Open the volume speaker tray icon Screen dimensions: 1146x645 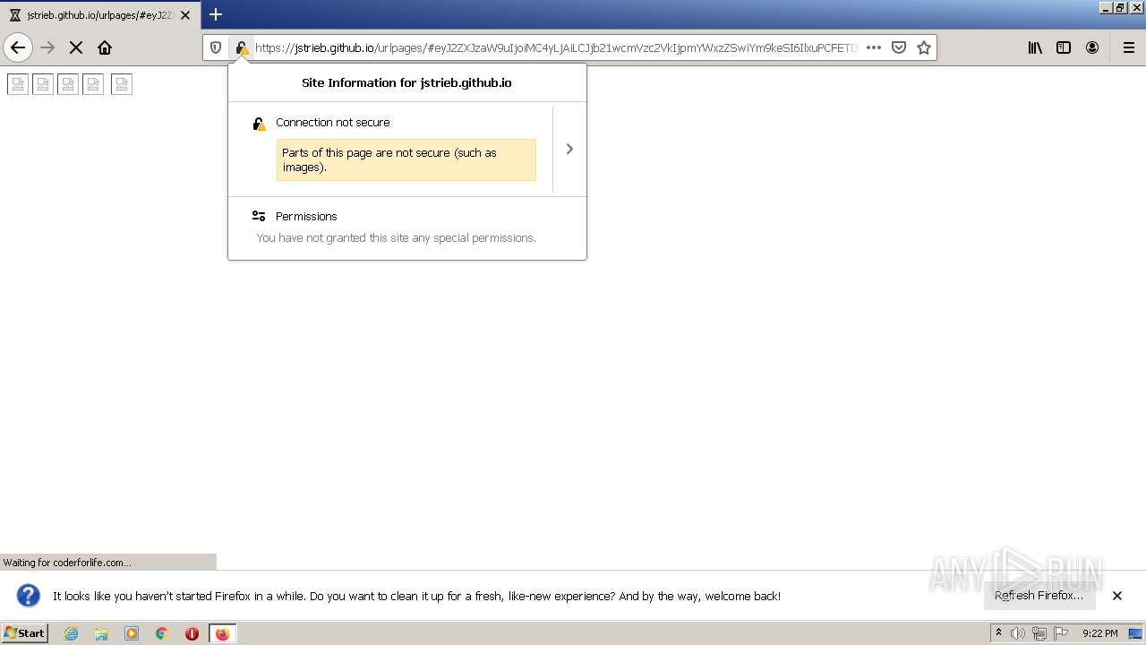pyautogui.click(x=1018, y=633)
